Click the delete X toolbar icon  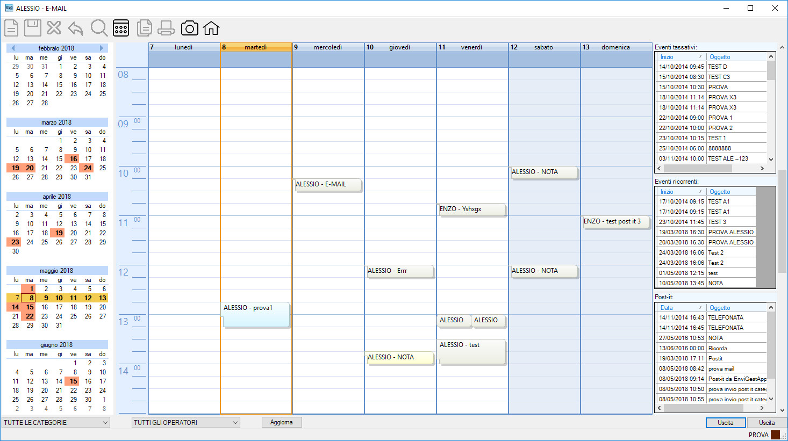(54, 28)
